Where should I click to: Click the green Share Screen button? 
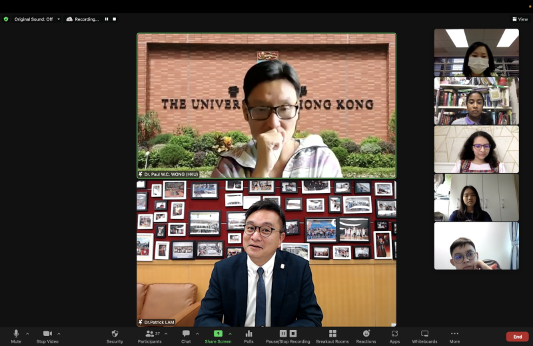click(x=218, y=336)
